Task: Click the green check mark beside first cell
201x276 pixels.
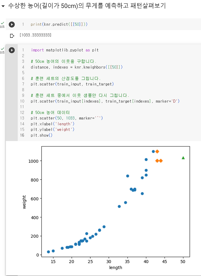Action: [2, 23]
